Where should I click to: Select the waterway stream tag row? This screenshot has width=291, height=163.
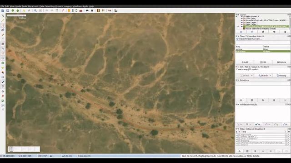point(263,51)
